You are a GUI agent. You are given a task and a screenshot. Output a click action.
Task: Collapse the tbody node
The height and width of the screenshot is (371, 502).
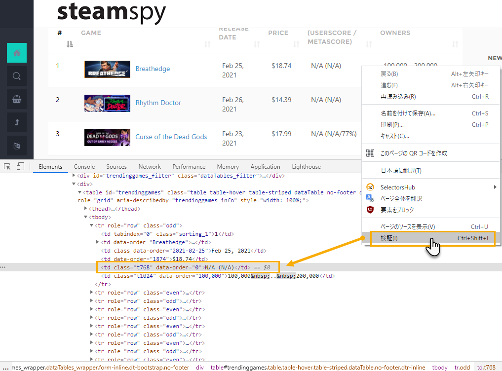coord(86,217)
